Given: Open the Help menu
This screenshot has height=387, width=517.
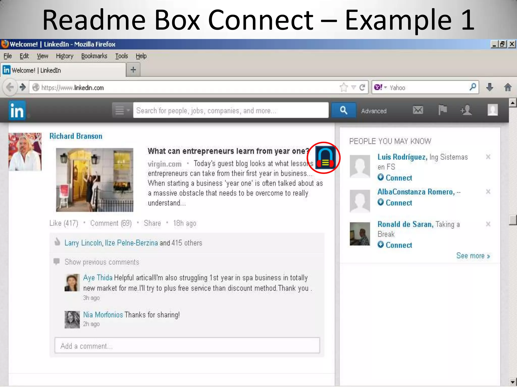Looking at the screenshot, I should coord(141,56).
